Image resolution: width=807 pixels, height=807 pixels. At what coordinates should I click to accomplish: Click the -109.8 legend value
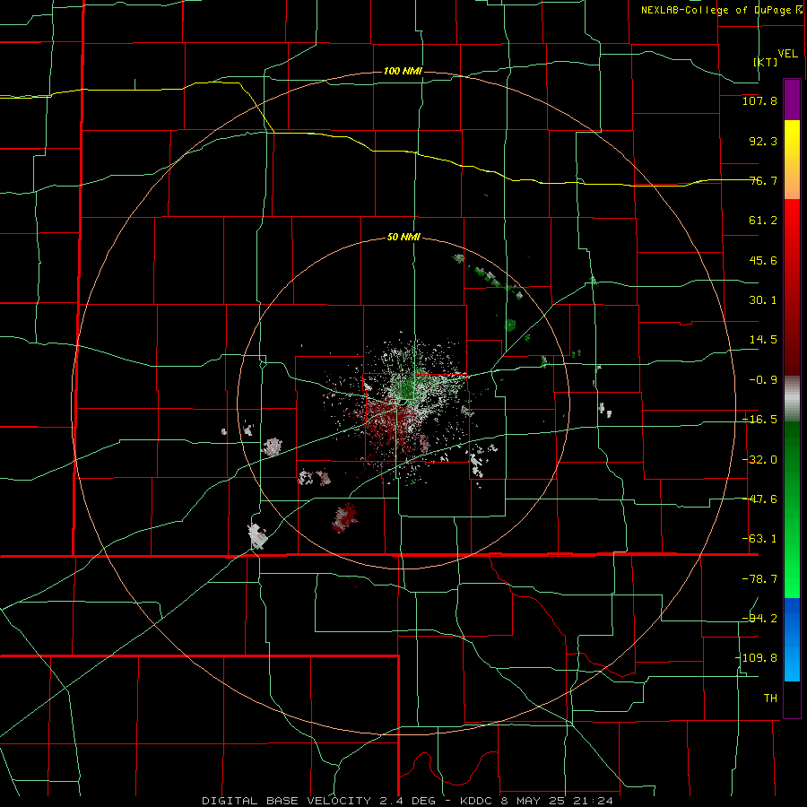[x=757, y=658]
